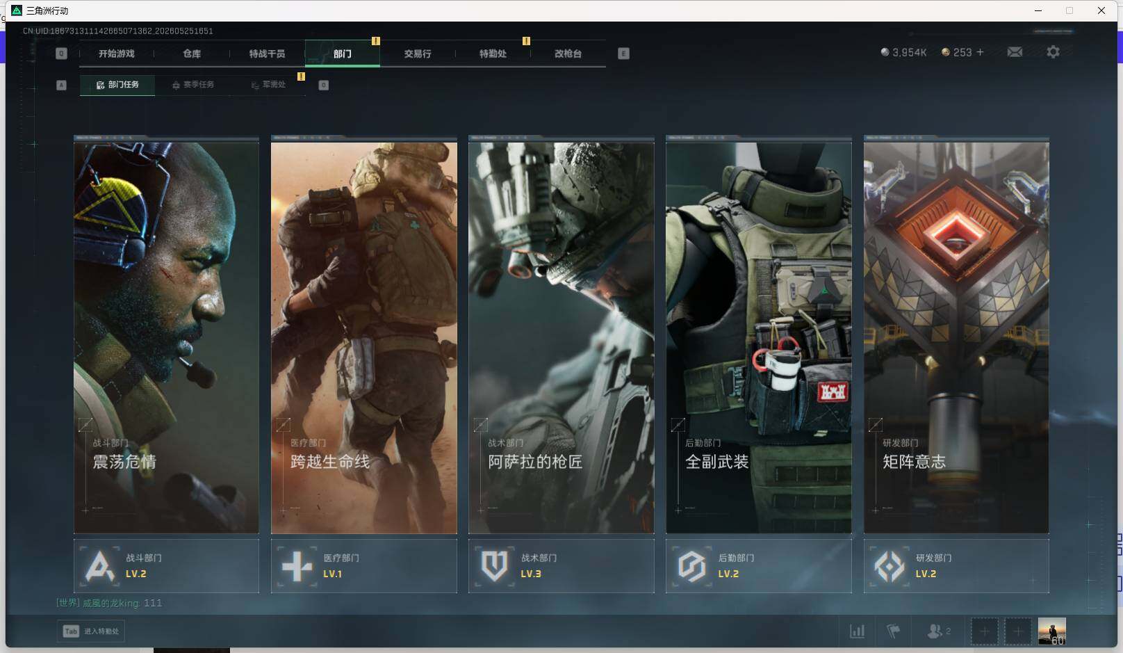Click the 三角洲行动 window title icon
Image resolution: width=1123 pixels, height=653 pixels.
pos(17,10)
